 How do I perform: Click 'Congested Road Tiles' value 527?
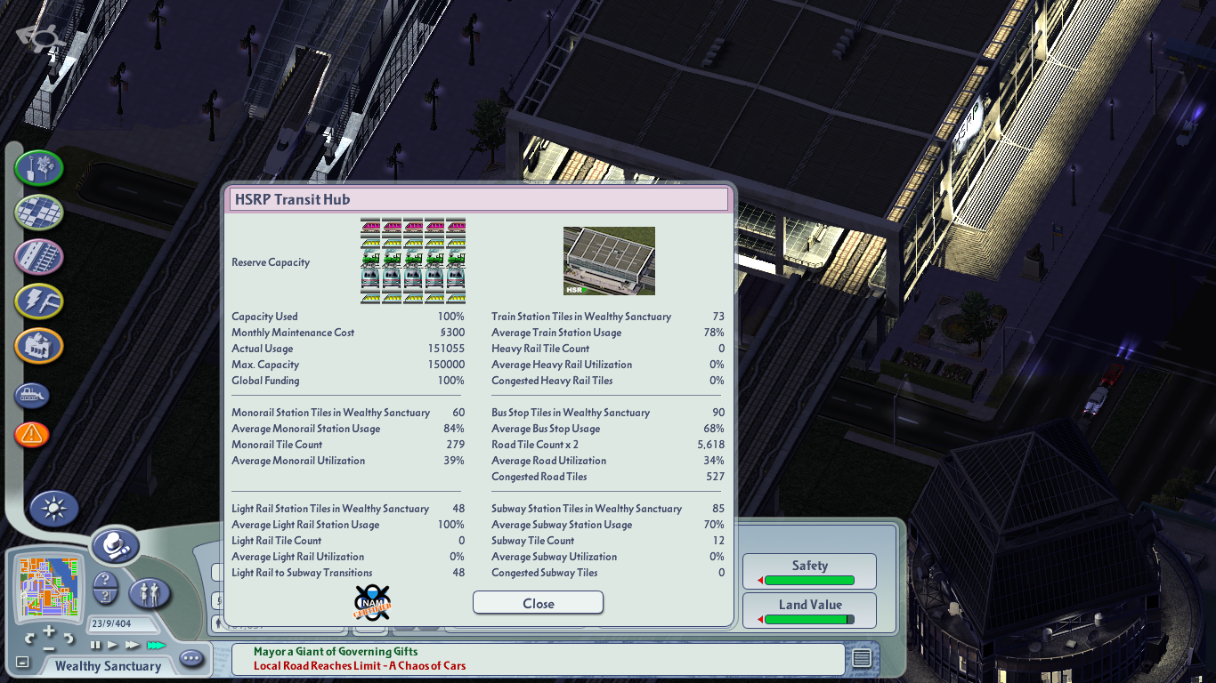[x=716, y=477]
